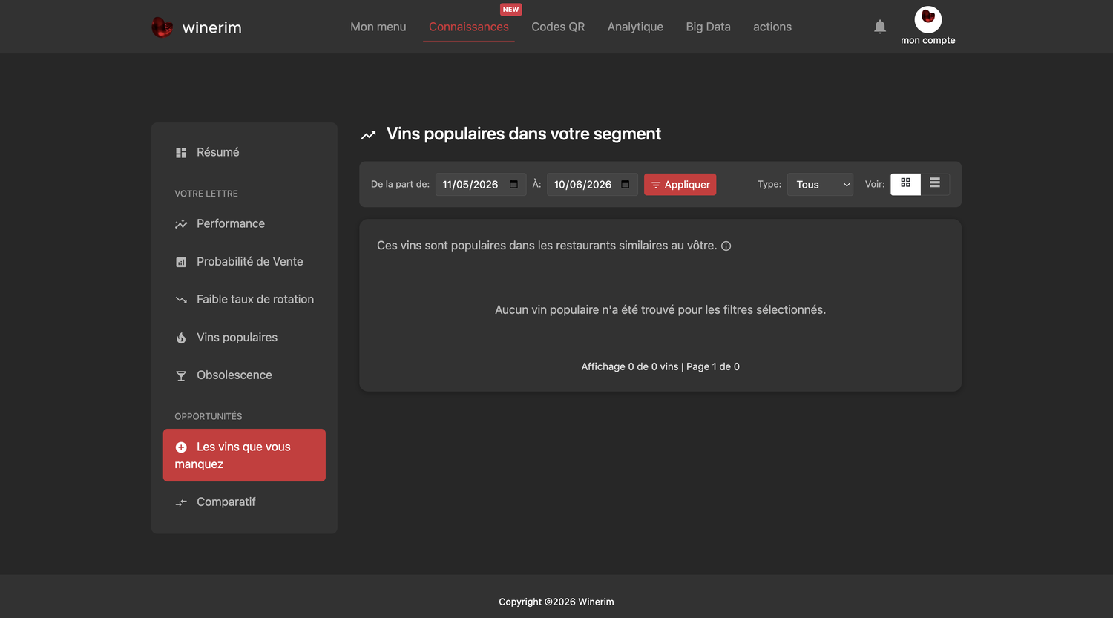Open Comparatif in the sidebar

244,502
